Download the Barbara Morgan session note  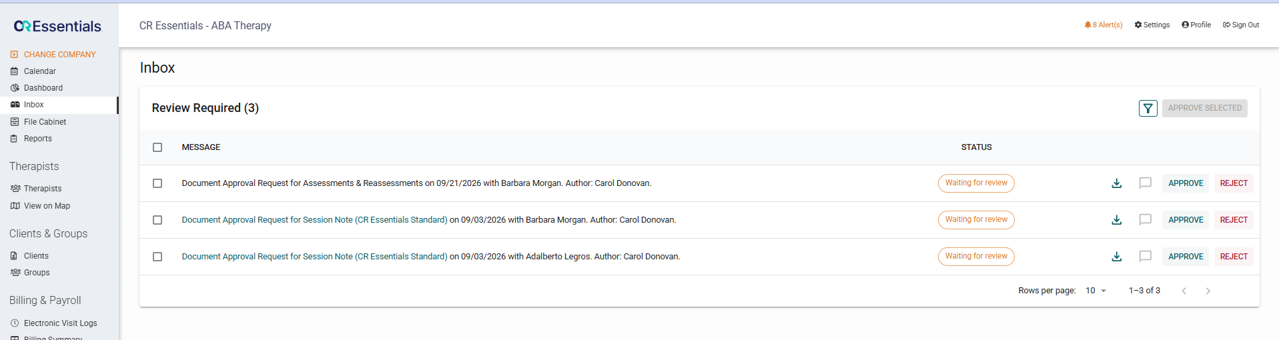coord(1116,220)
